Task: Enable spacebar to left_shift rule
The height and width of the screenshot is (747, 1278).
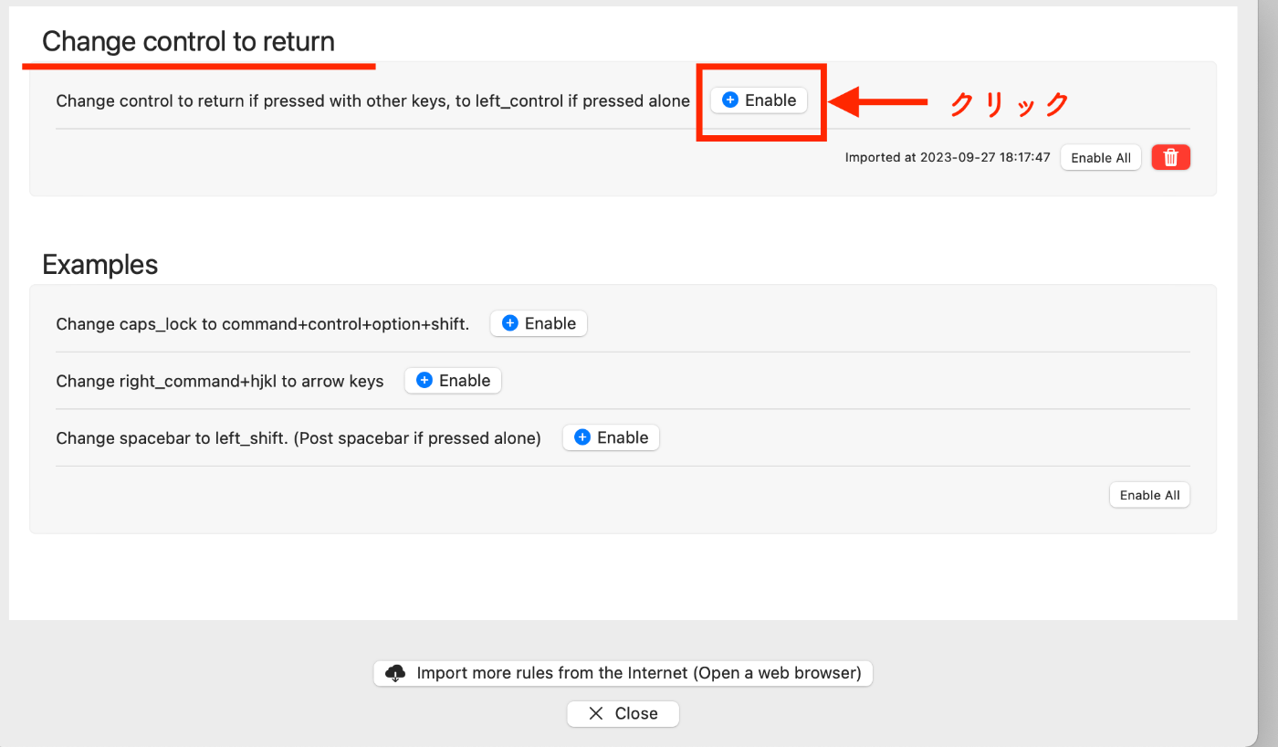Action: click(611, 437)
